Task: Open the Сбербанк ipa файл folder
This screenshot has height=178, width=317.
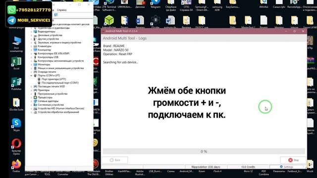Action: pyautogui.click(x=171, y=5)
